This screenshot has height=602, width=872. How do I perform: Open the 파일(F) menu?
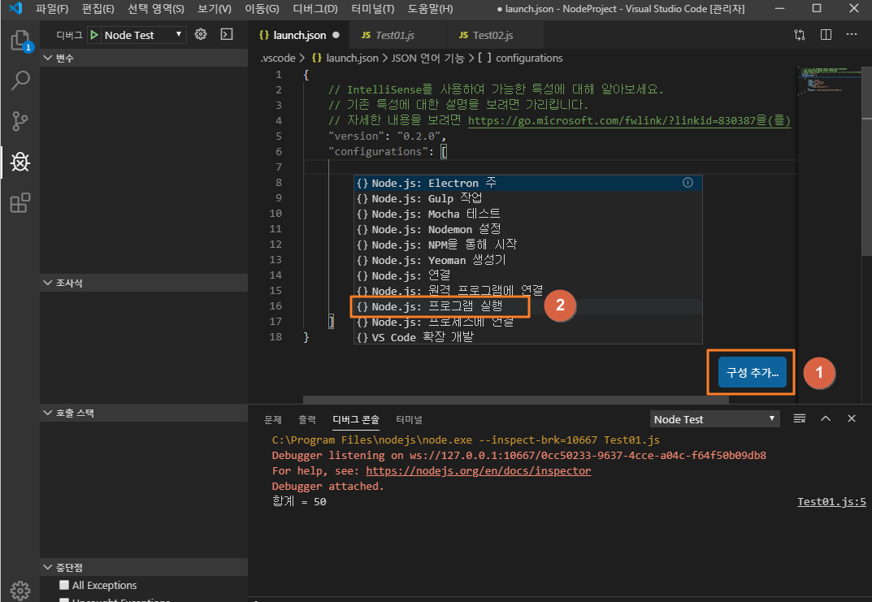pos(52,9)
